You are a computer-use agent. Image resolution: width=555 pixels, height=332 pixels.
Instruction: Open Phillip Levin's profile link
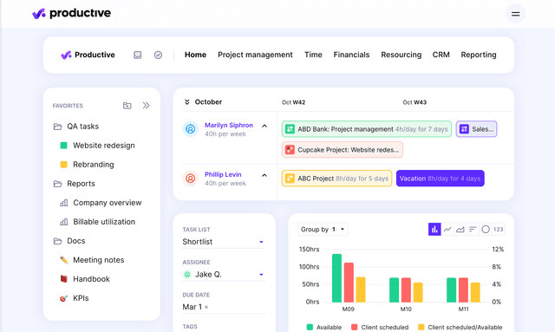(x=223, y=174)
